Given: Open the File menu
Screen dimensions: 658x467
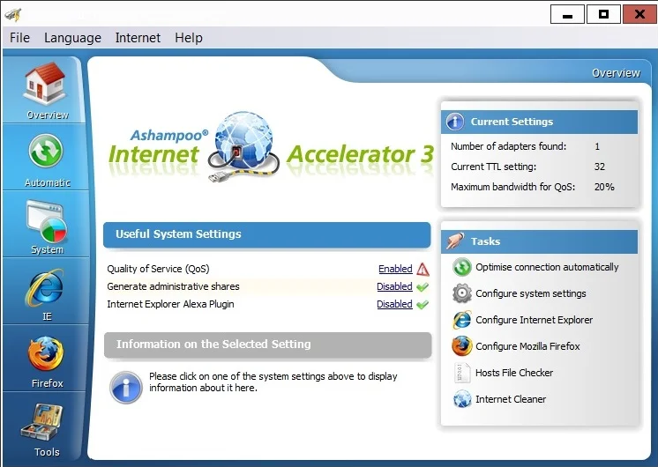Looking at the screenshot, I should coord(19,38).
